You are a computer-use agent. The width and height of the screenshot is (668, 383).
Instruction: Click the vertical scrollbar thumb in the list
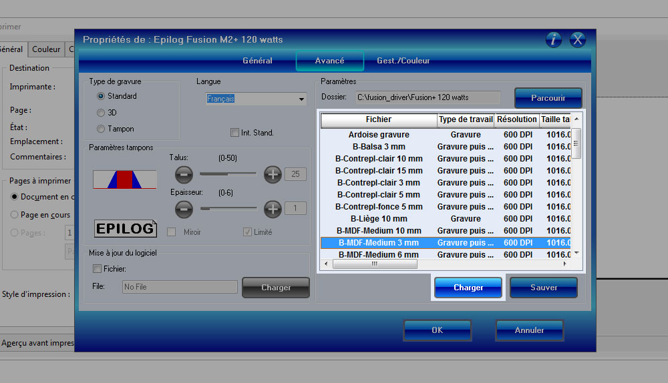coord(576,143)
